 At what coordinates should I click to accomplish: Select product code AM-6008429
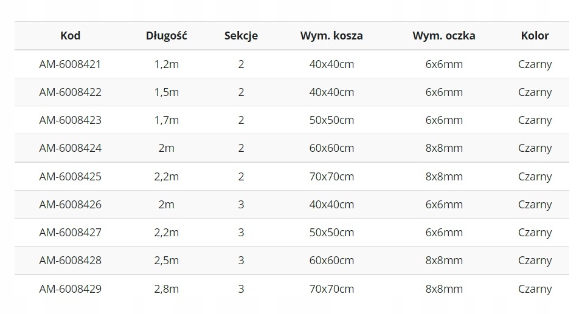point(70,289)
